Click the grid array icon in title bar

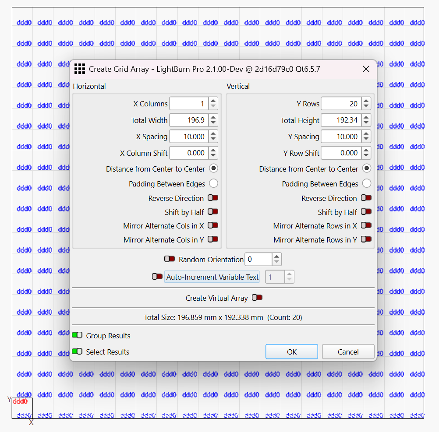tap(79, 69)
